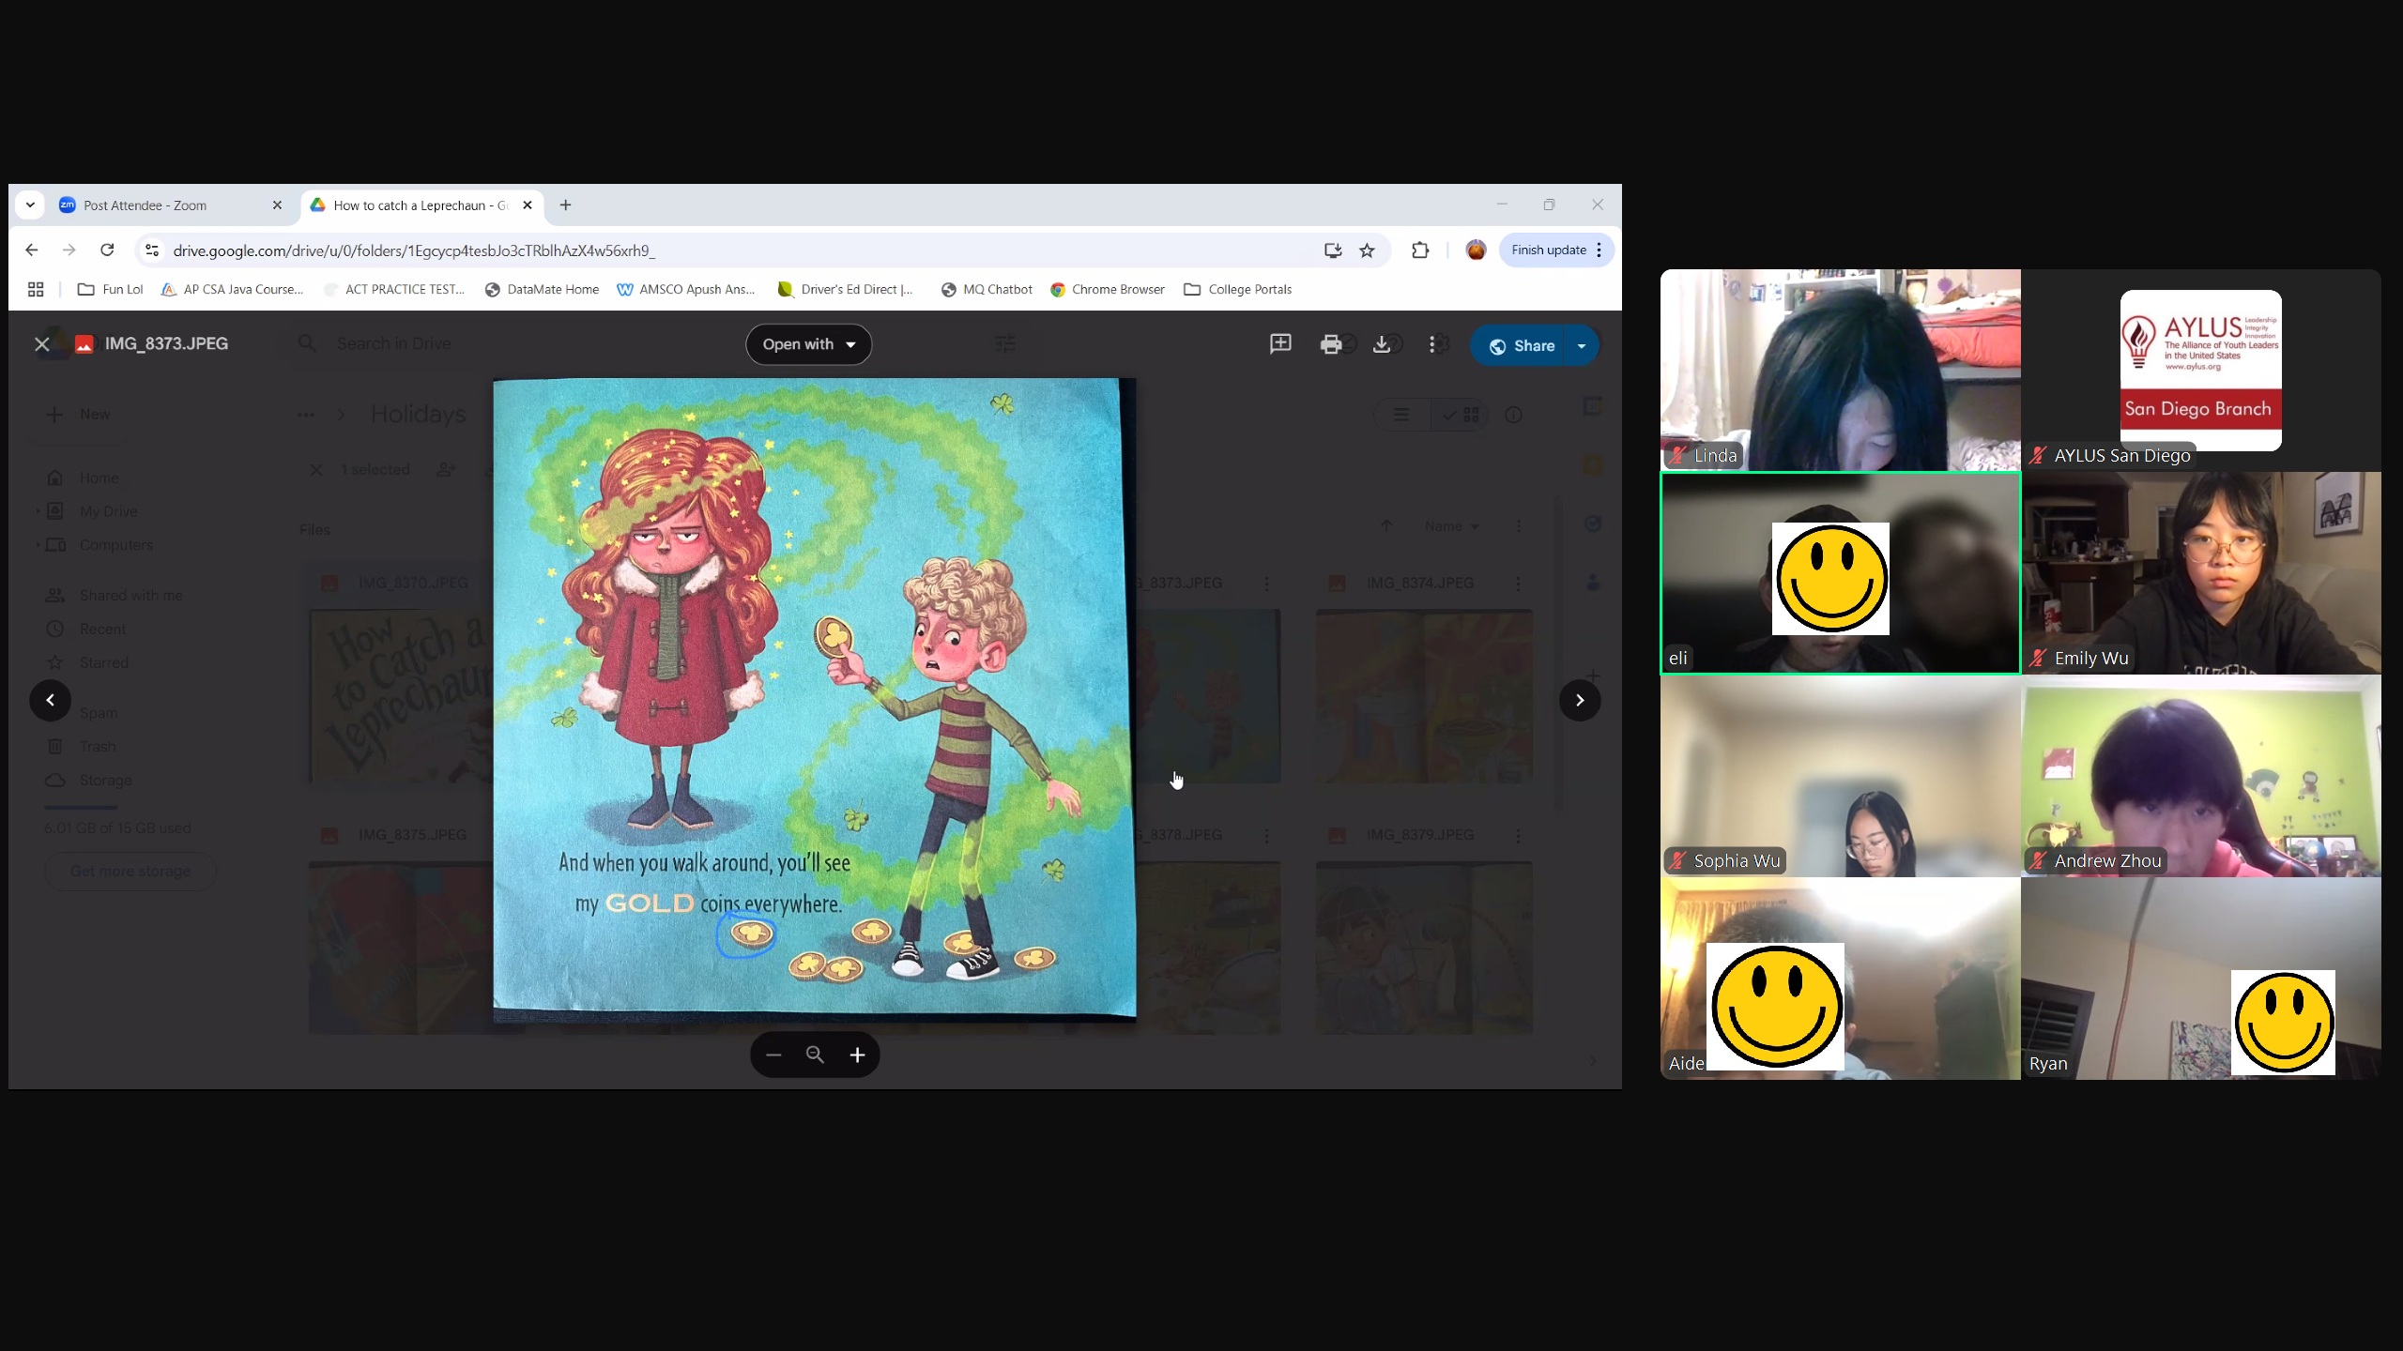Switch Drive to grid layout
Screen dimensions: 2403x1351
pos(1461,415)
